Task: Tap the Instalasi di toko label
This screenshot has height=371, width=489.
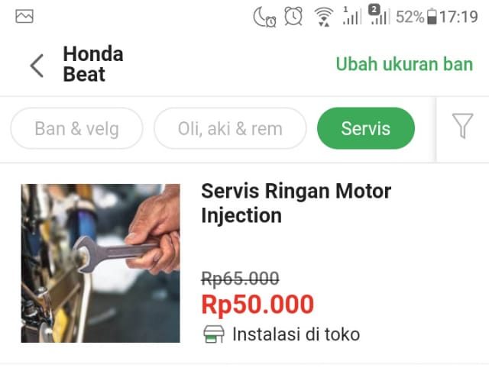Action: [x=296, y=334]
